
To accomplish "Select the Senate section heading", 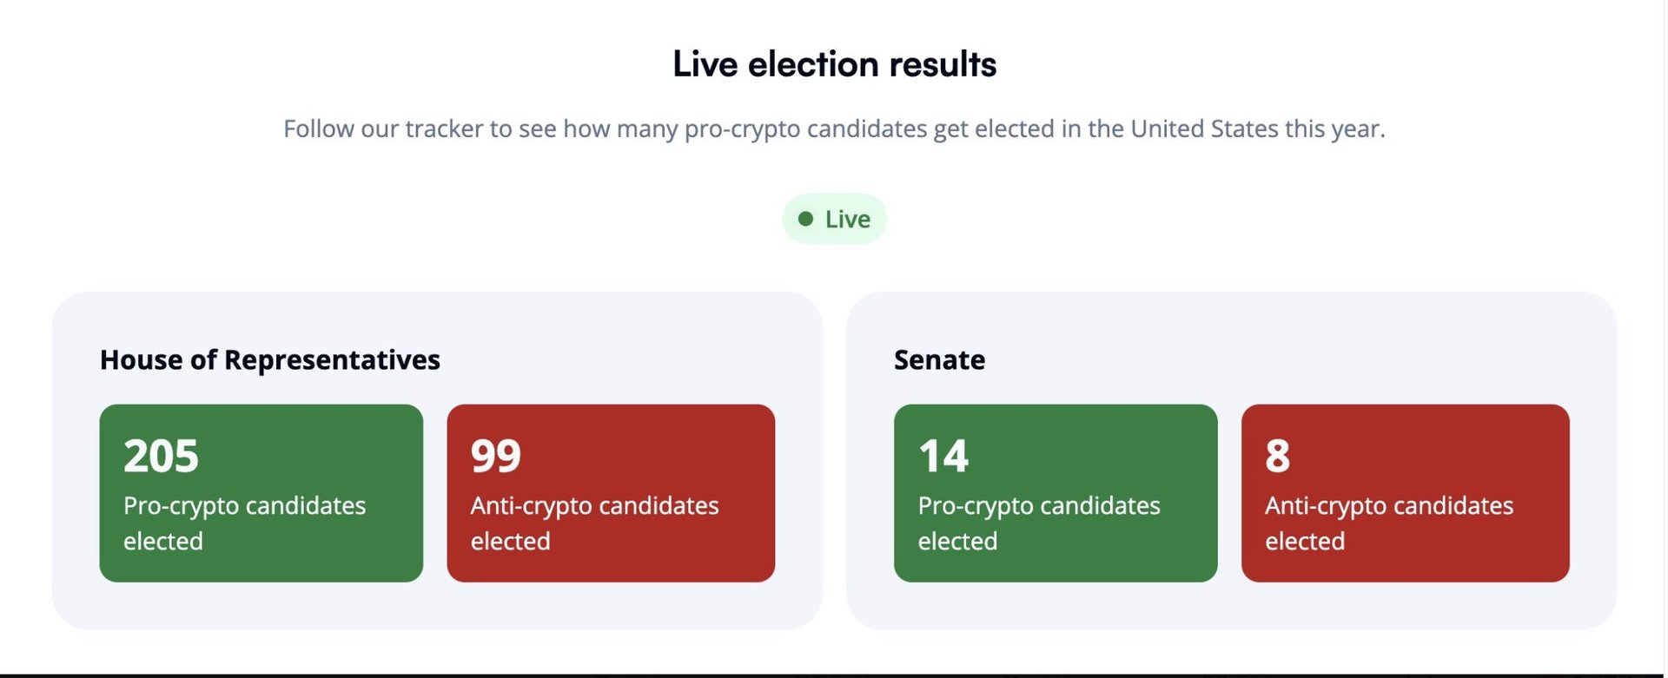I will click(x=939, y=359).
